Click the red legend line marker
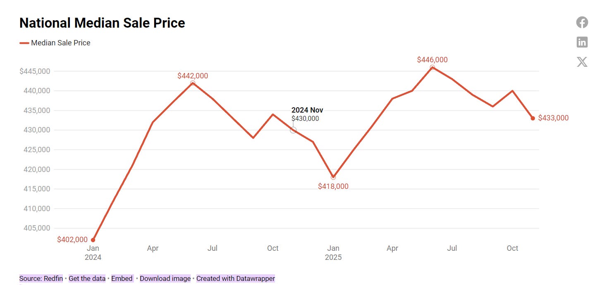 (x=24, y=42)
